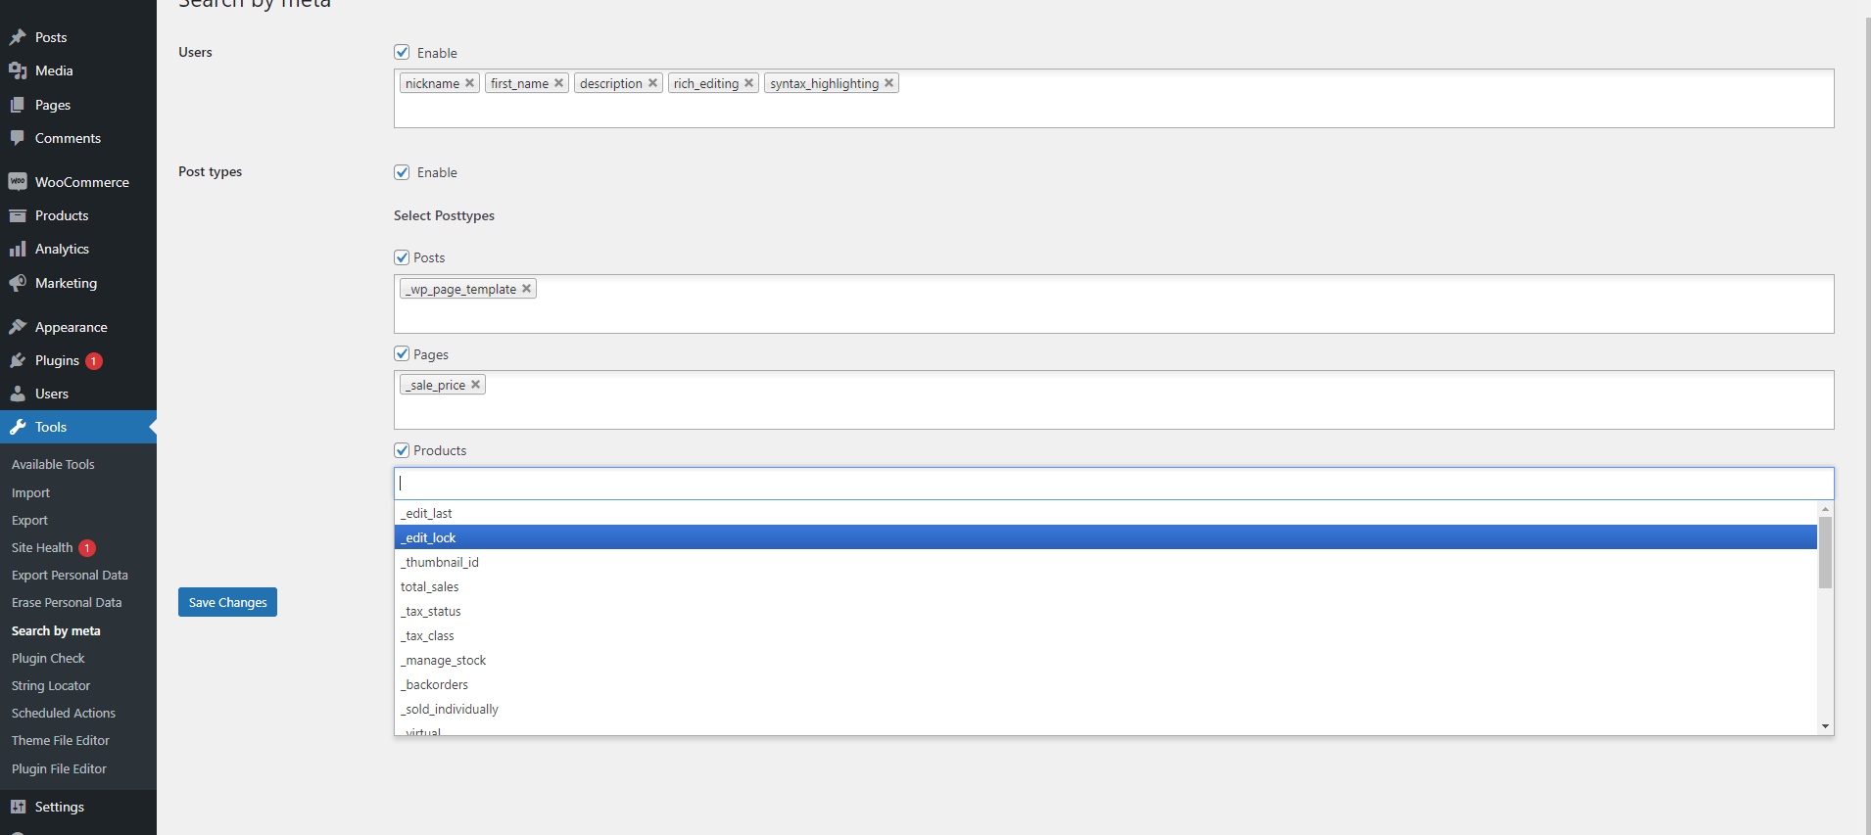Pick total_sales from the meta key list
The image size is (1871, 835).
[x=430, y=586]
